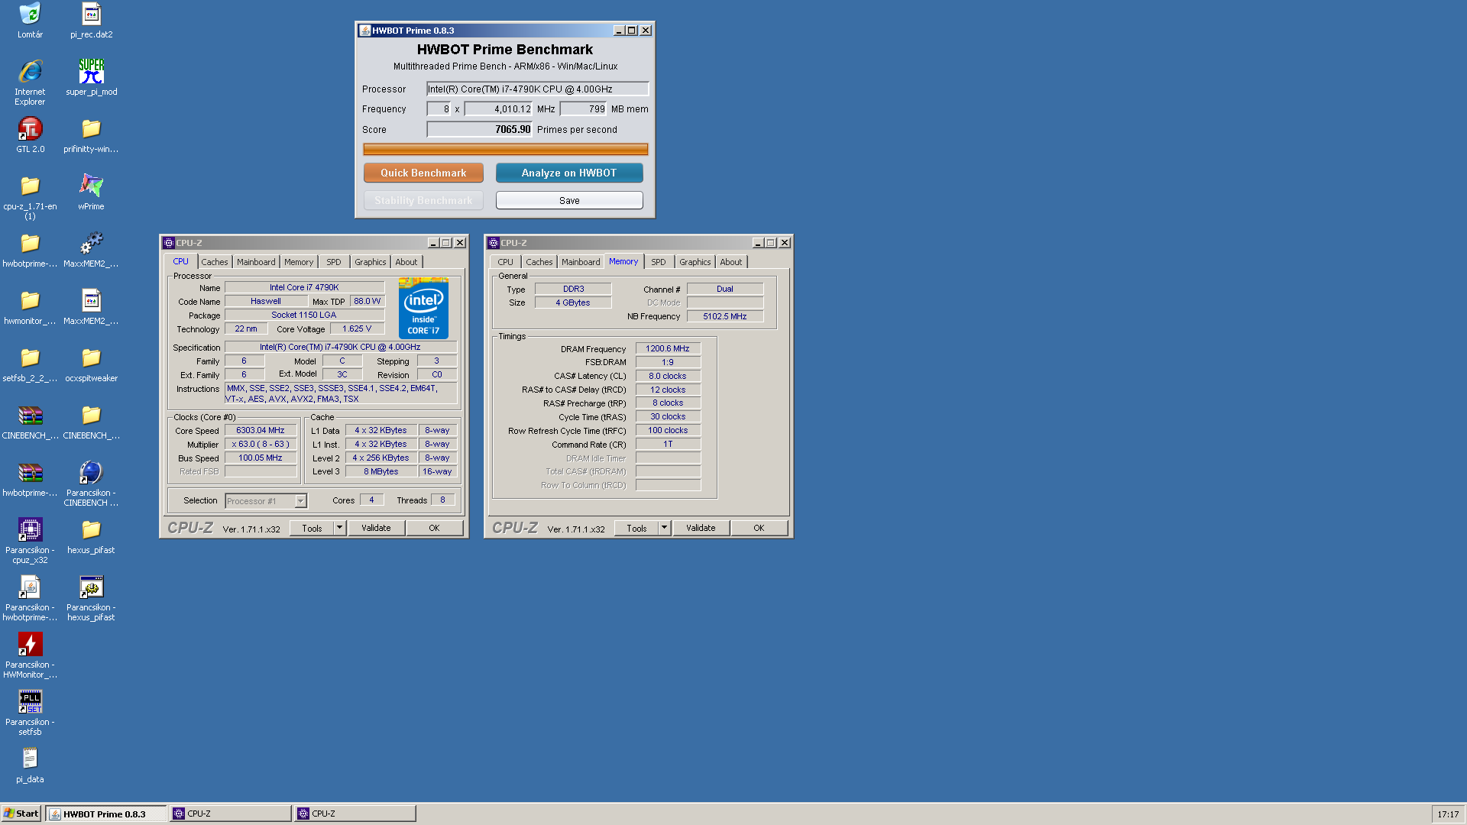Screen dimensions: 1467x825
Task: Open SPD tab in right CPU-Z window
Action: point(659,262)
